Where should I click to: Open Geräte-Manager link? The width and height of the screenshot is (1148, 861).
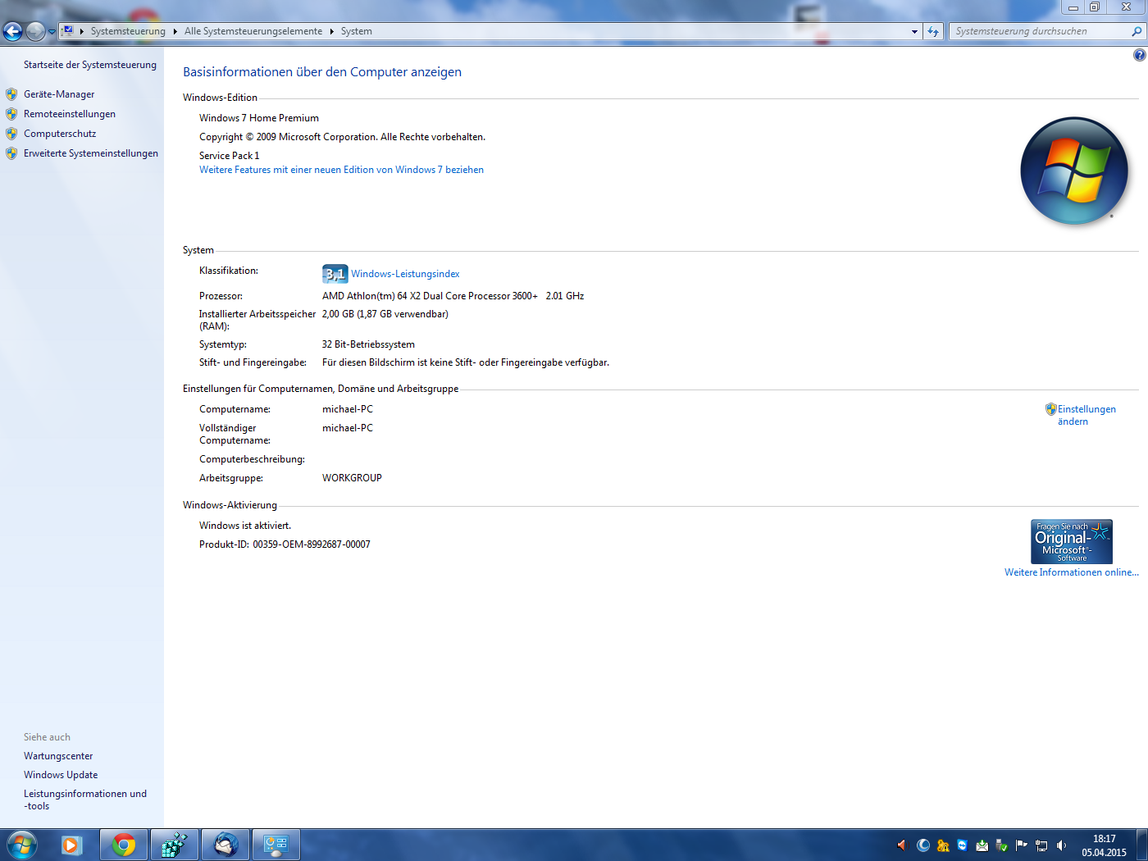[x=59, y=94]
